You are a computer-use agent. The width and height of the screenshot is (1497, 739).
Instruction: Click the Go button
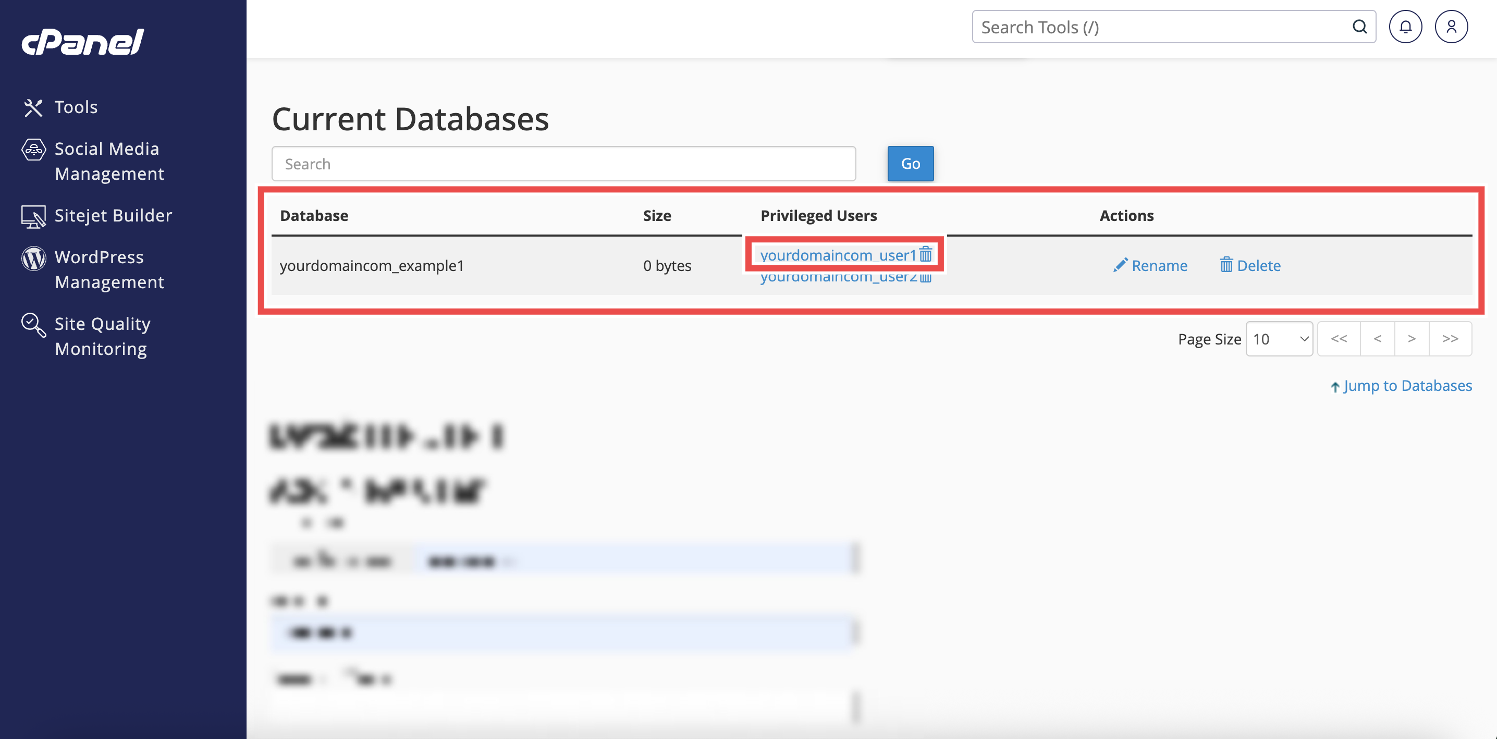pyautogui.click(x=910, y=164)
